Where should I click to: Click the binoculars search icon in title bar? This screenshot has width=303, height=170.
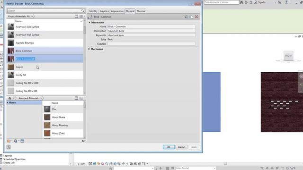[x=241, y=2]
